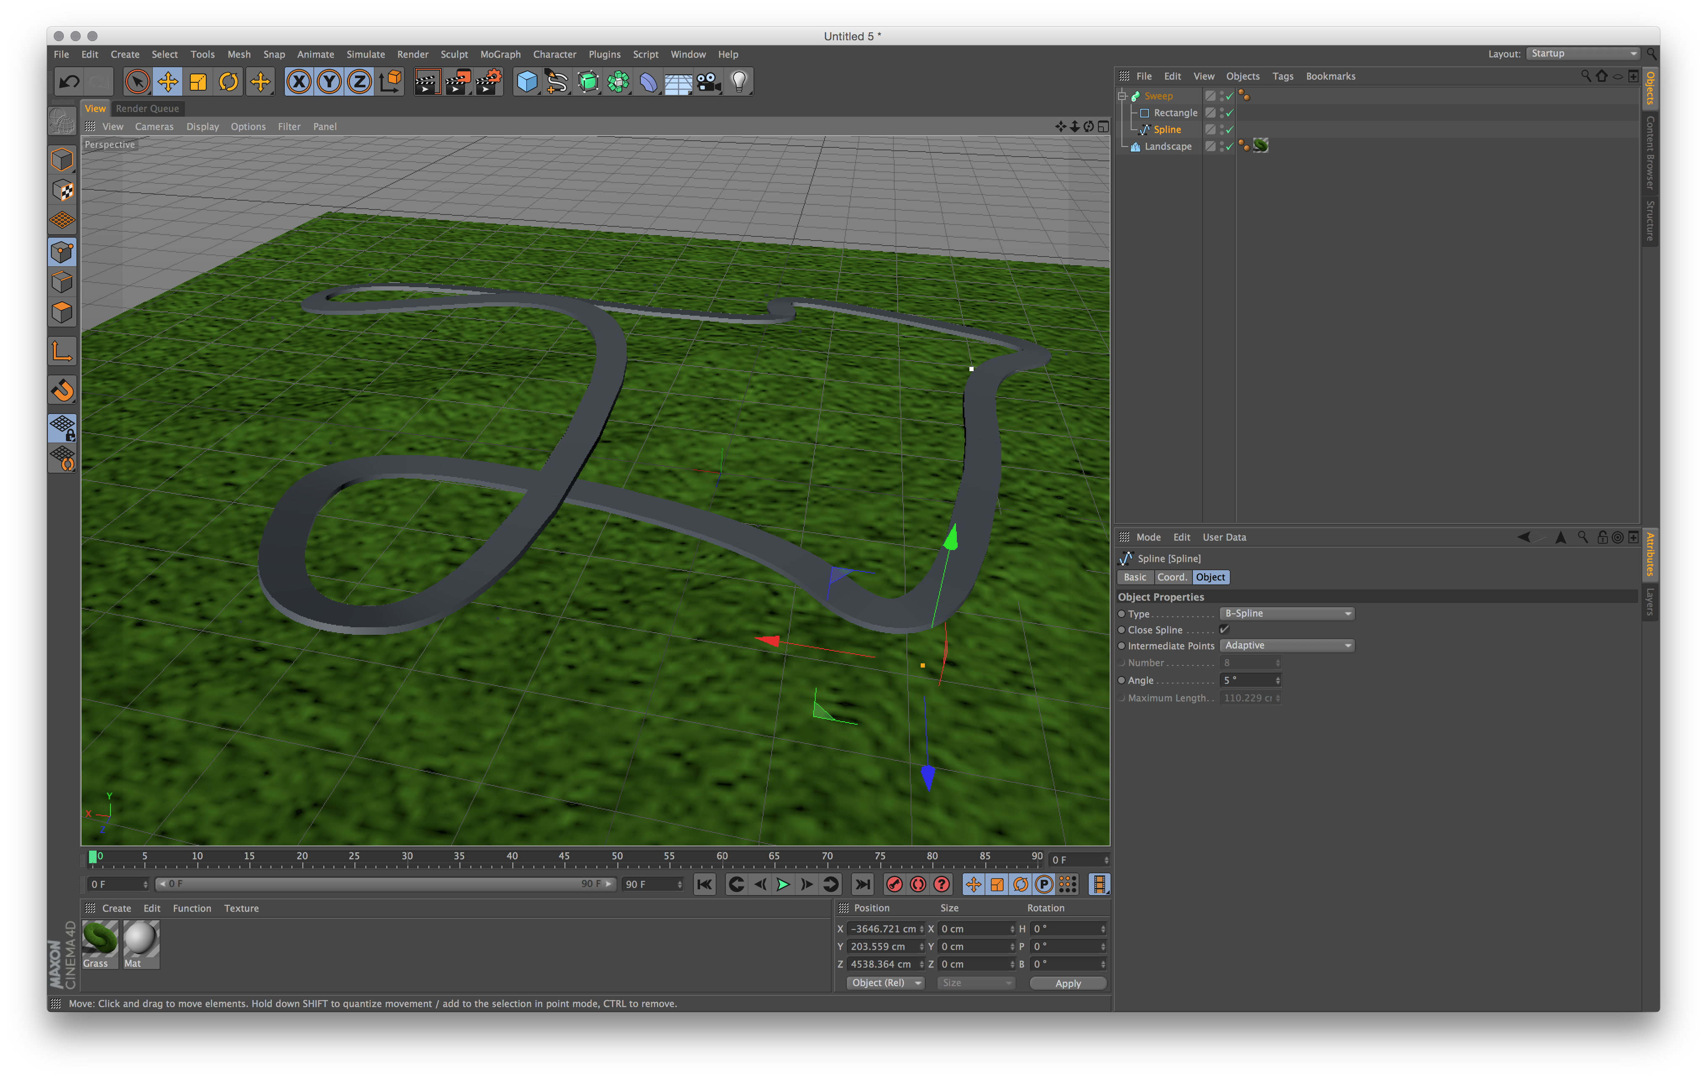1707x1079 pixels.
Task: Add a Light object
Action: (x=739, y=82)
